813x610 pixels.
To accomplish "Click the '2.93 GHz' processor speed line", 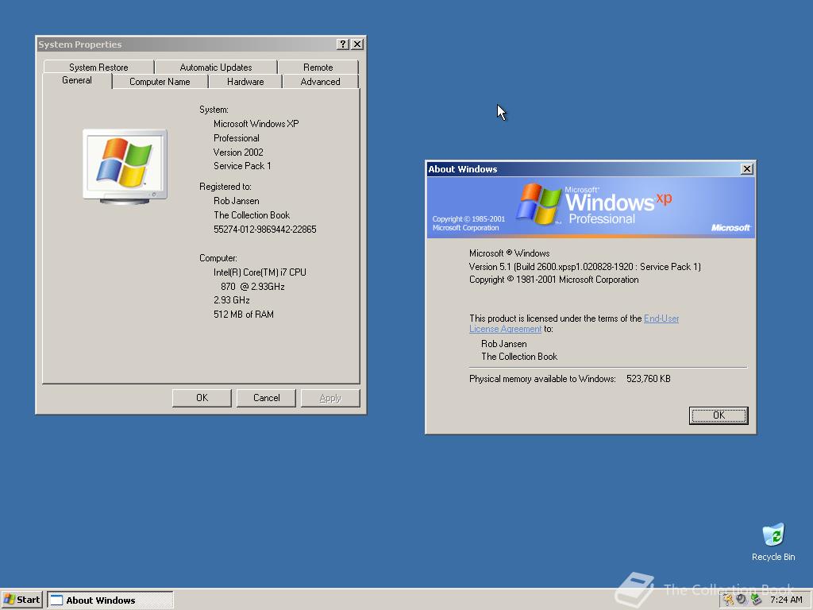I will coord(231,299).
